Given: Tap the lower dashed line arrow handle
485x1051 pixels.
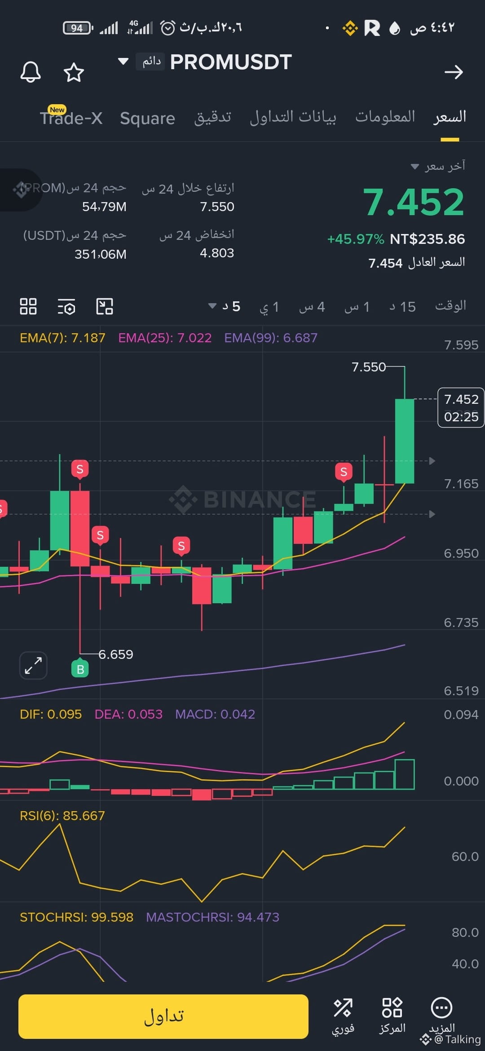Looking at the screenshot, I should point(432,514).
